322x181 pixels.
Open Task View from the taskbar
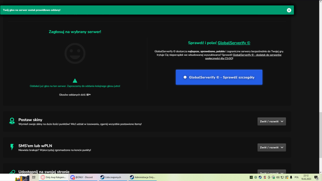click(x=34, y=177)
